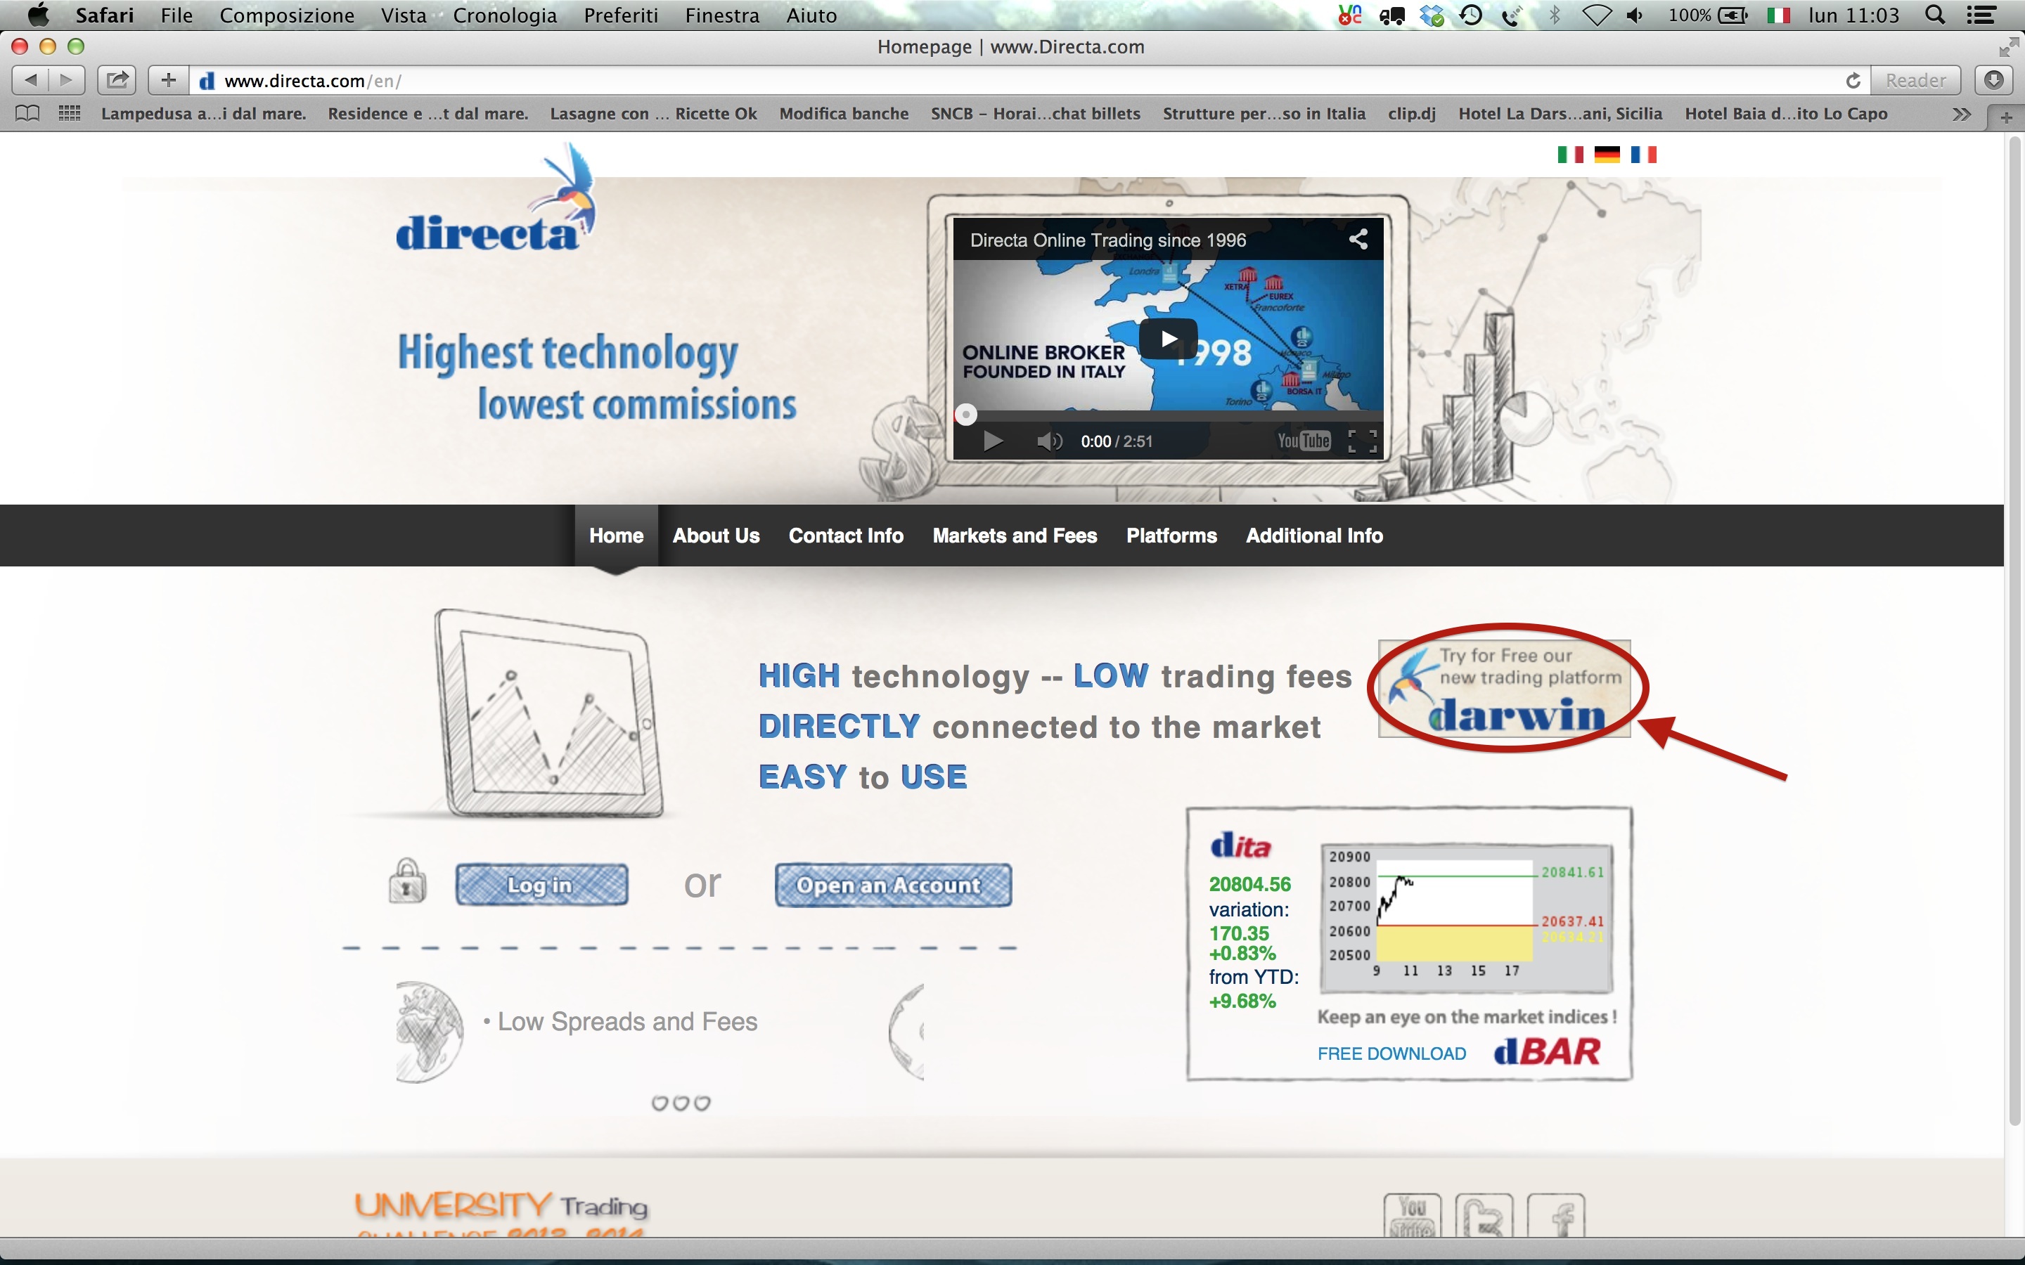Select the first carousel dot
Viewport: 2025px width, 1265px height.
click(x=660, y=1103)
